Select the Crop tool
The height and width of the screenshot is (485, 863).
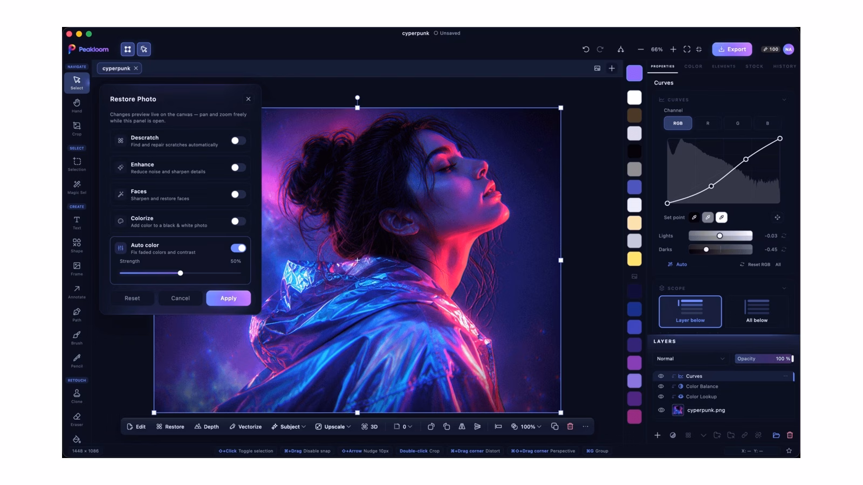(77, 128)
